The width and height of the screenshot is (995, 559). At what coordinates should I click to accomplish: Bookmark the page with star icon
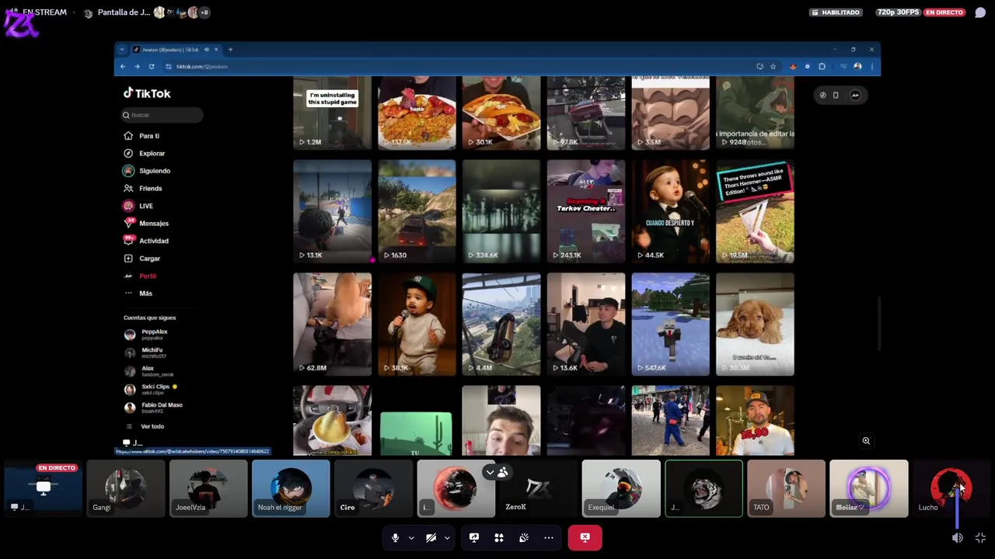pyautogui.click(x=773, y=67)
